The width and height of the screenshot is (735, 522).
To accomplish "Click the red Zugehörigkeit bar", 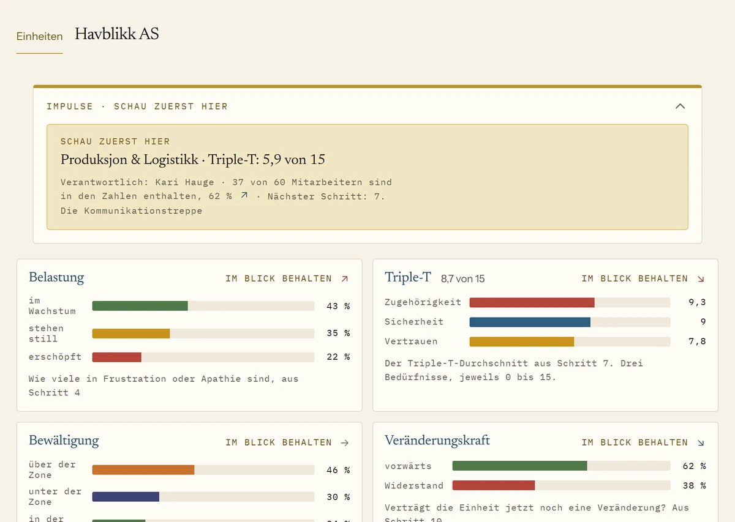I will point(532,302).
